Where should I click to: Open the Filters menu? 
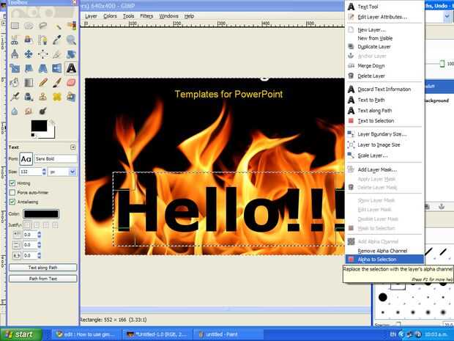tap(146, 16)
